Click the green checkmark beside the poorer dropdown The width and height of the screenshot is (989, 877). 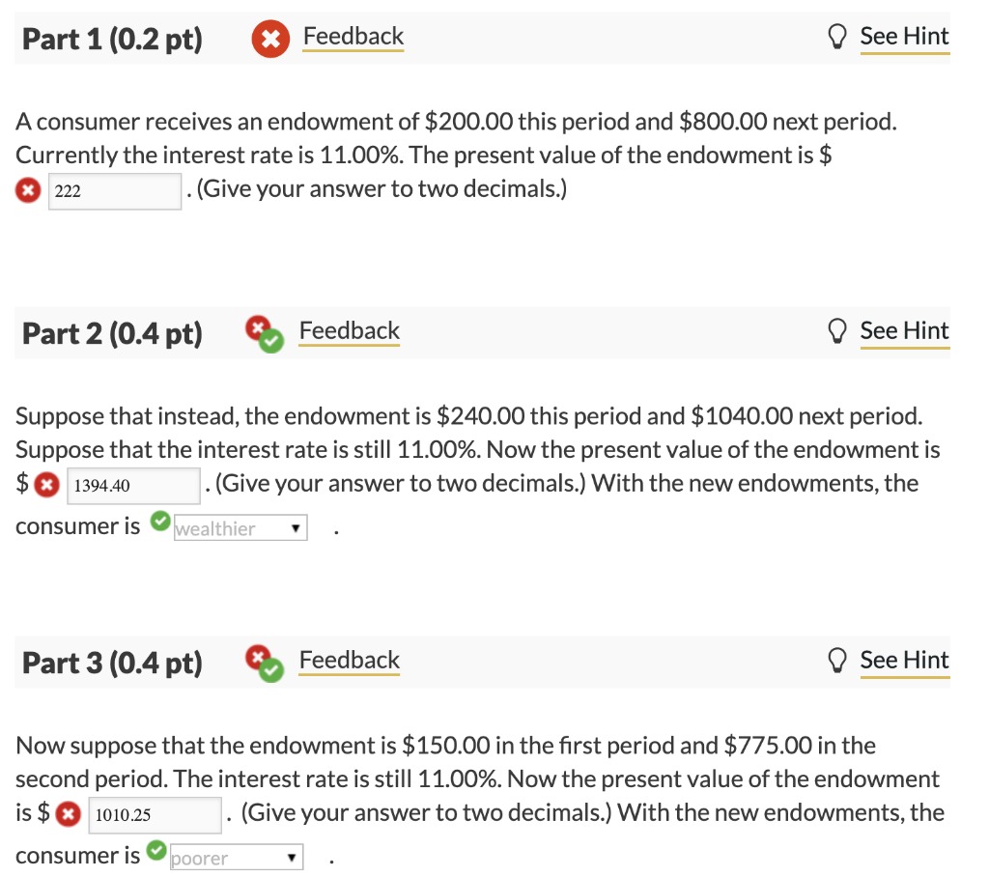155,850
